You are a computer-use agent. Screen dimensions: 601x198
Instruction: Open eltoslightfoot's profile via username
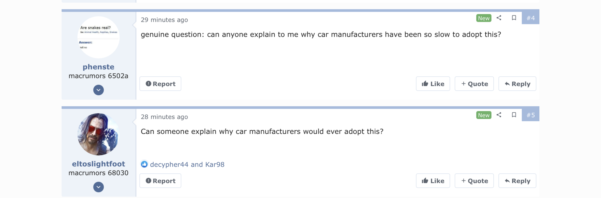click(99, 164)
